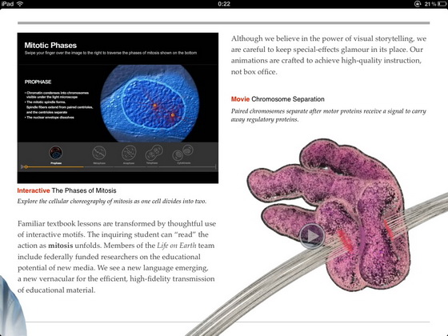Image resolution: width=448 pixels, height=336 pixels.
Task: Click the end marker of mitosis timeline
Action: pos(215,166)
